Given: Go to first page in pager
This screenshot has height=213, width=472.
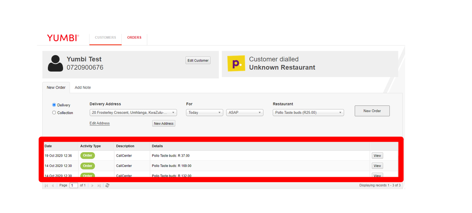Looking at the screenshot, I should [46, 185].
